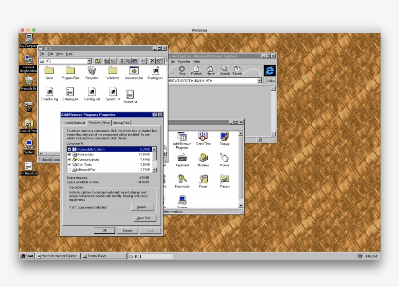Click the Links bar in Internet Explorer
Image resolution: width=399 pixels, height=287 pixels.
coord(271,81)
